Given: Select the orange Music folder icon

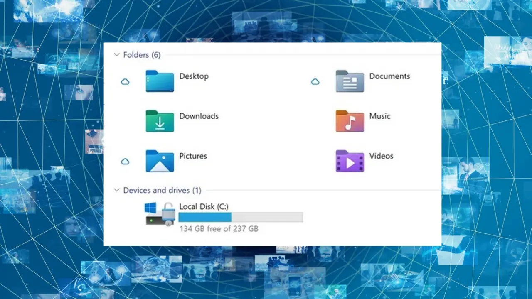Looking at the screenshot, I should [350, 121].
